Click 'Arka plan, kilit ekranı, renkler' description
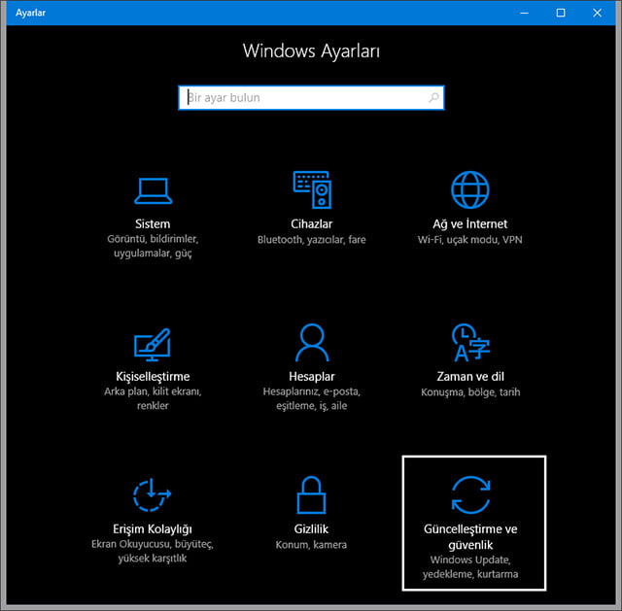Image resolution: width=622 pixels, height=611 pixels. 153,398
